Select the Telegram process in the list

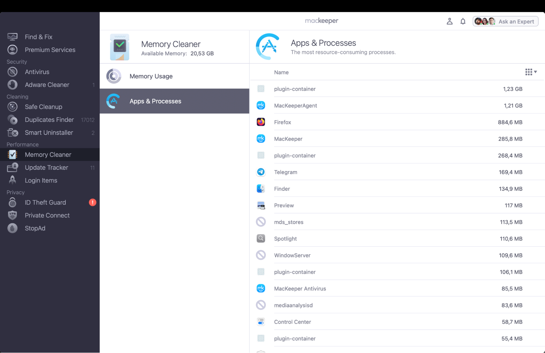382,172
